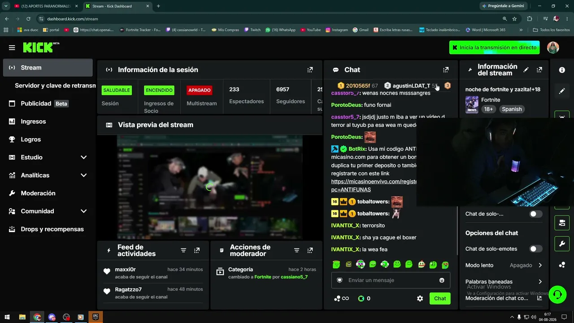Click the Ragatzzo7 follow activity entry
The width and height of the screenshot is (574, 323).
pos(153,293)
